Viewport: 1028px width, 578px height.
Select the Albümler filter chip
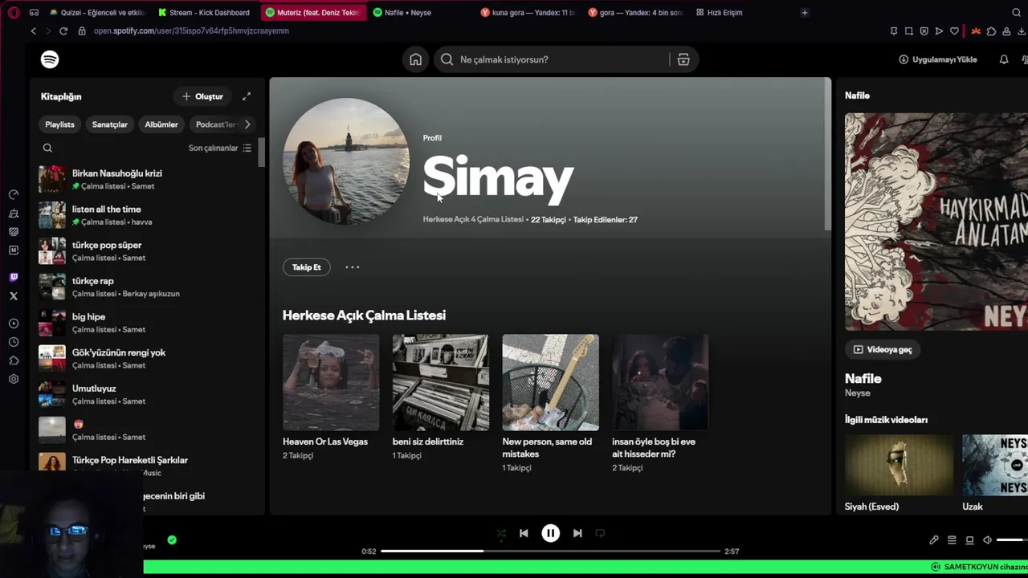point(161,124)
